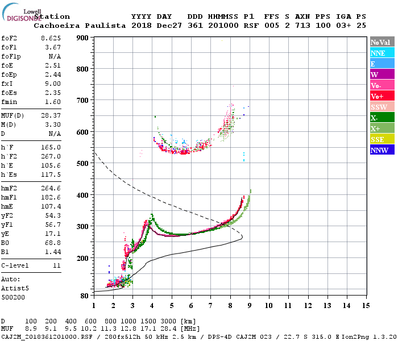Select the SSW legend swatch
This screenshot has width=398, height=341.
point(382,107)
